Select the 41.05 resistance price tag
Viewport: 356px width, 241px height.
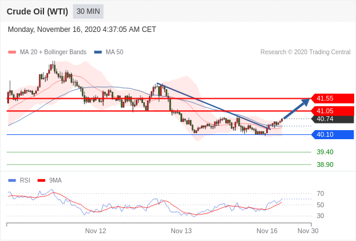332,111
